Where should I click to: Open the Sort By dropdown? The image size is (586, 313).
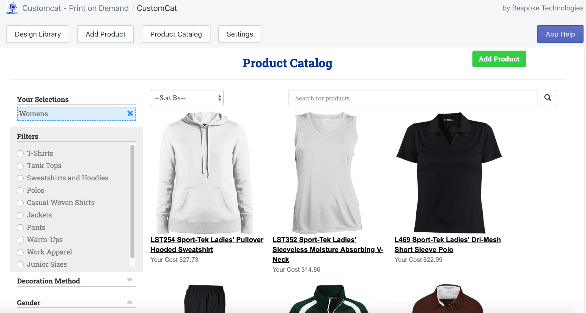pyautogui.click(x=187, y=98)
